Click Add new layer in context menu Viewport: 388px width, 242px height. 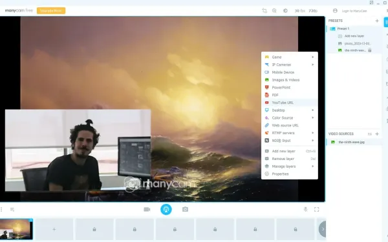(290, 151)
